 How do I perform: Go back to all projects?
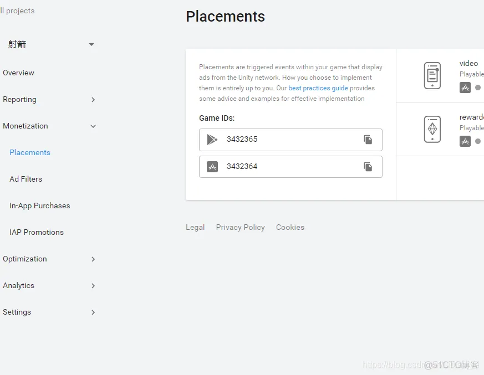(x=17, y=11)
